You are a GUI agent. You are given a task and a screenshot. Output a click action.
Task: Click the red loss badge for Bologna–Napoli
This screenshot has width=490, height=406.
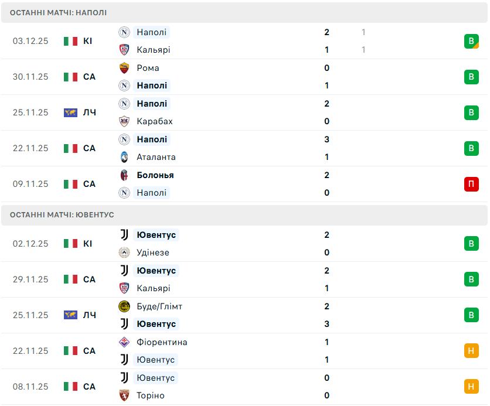pos(471,184)
